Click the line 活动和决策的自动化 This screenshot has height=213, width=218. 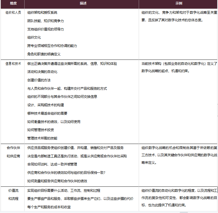(x=42, y=72)
